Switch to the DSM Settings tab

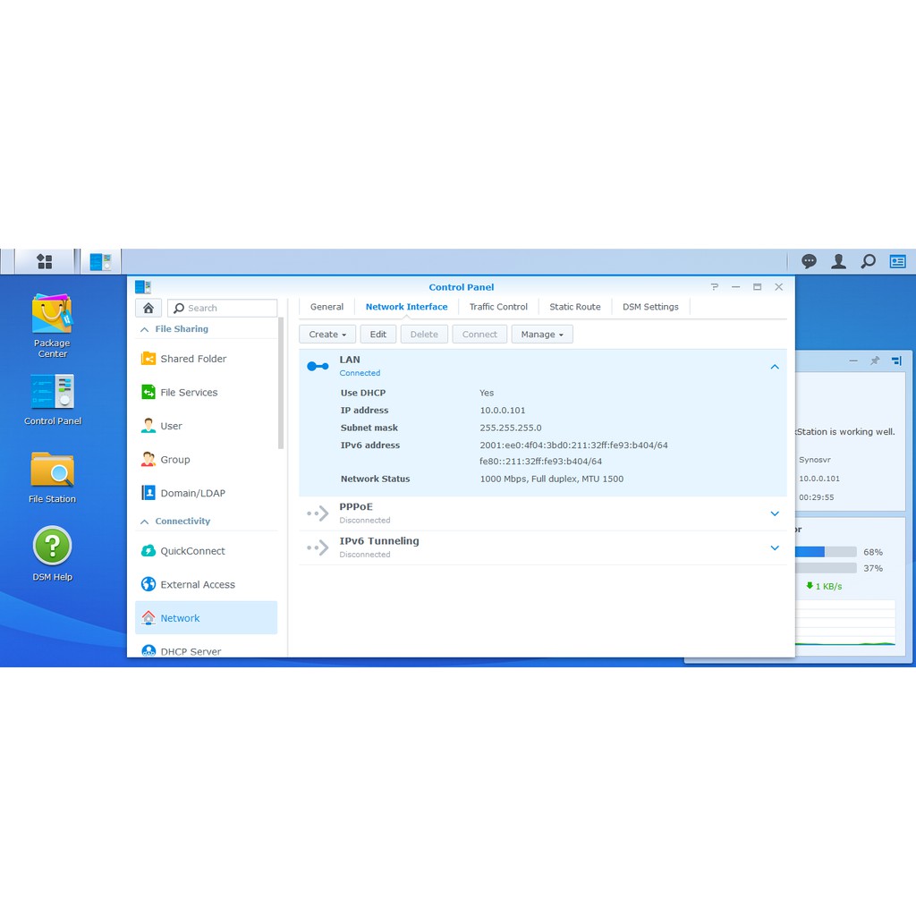point(650,307)
